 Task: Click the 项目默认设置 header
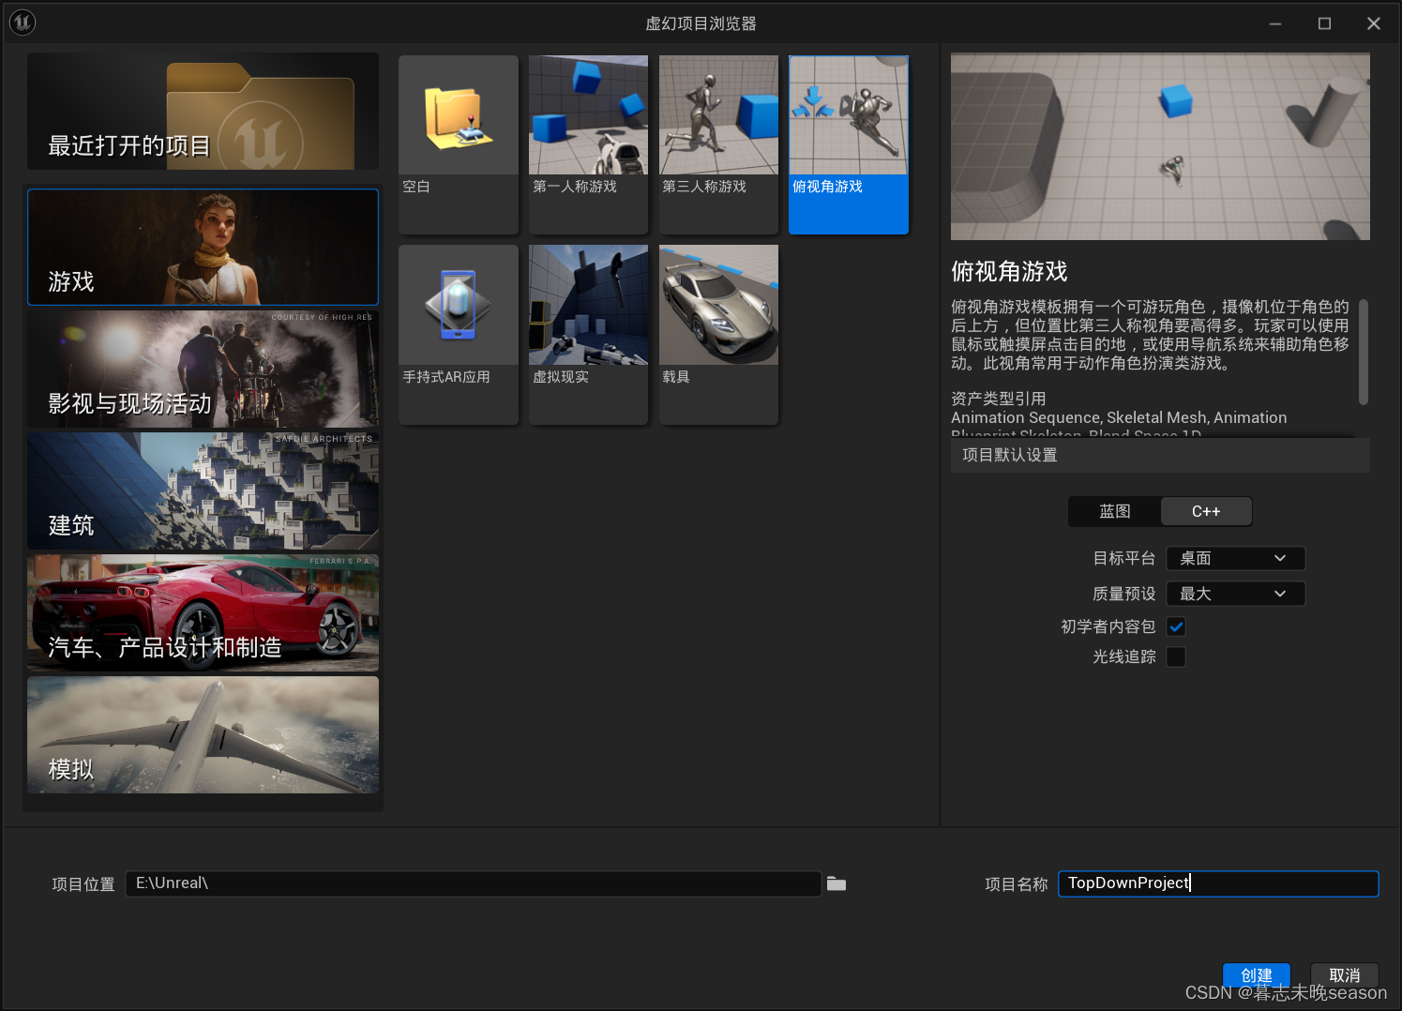[x=1160, y=455]
